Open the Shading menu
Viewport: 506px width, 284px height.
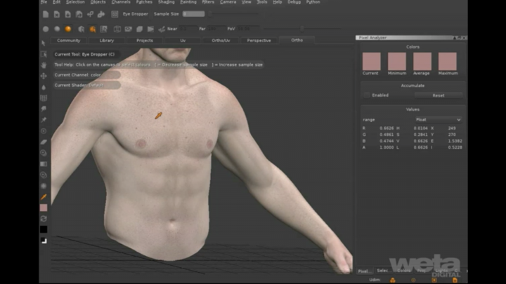[x=166, y=2]
